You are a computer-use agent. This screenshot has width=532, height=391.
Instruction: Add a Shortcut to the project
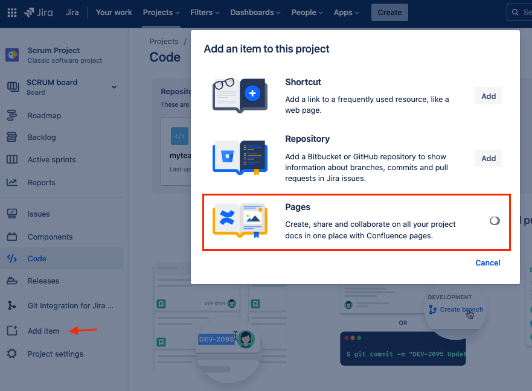[489, 97]
